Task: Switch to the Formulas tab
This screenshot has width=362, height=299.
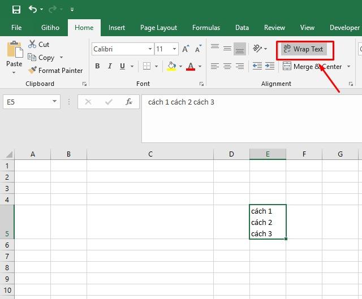Action: tap(206, 28)
